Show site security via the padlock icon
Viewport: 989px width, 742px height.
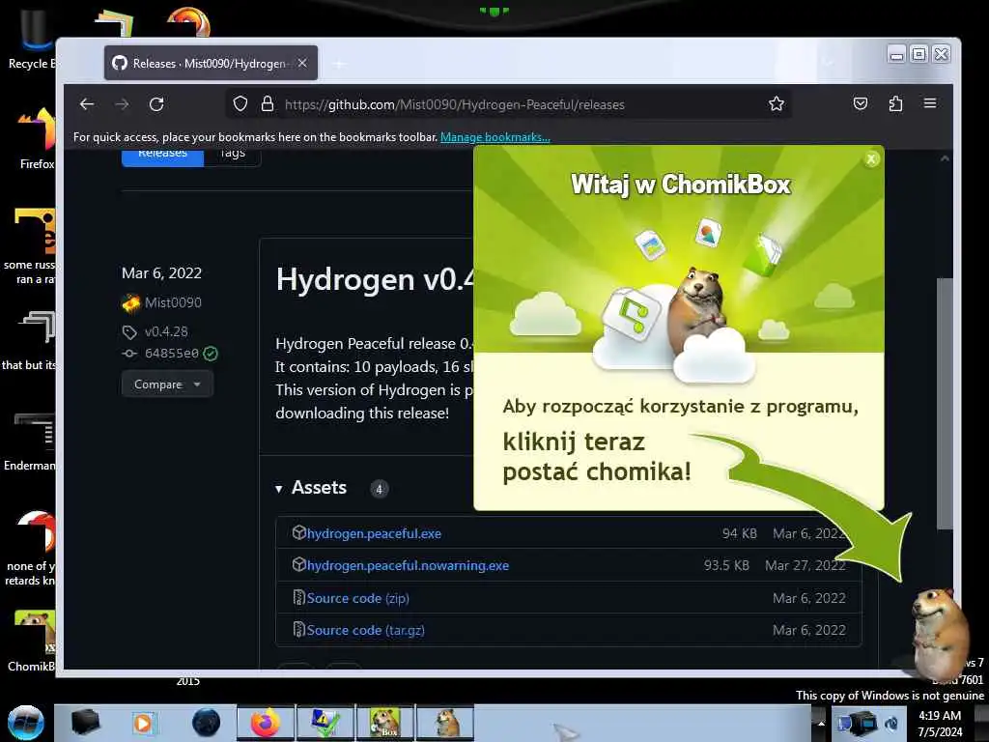click(268, 103)
